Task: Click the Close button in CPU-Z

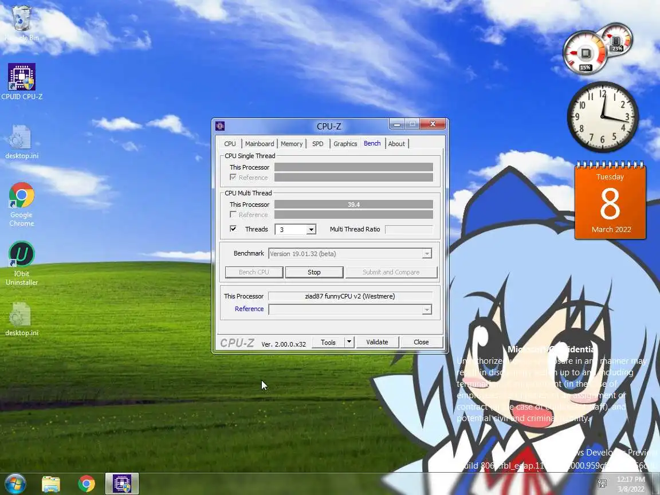Action: click(x=421, y=342)
